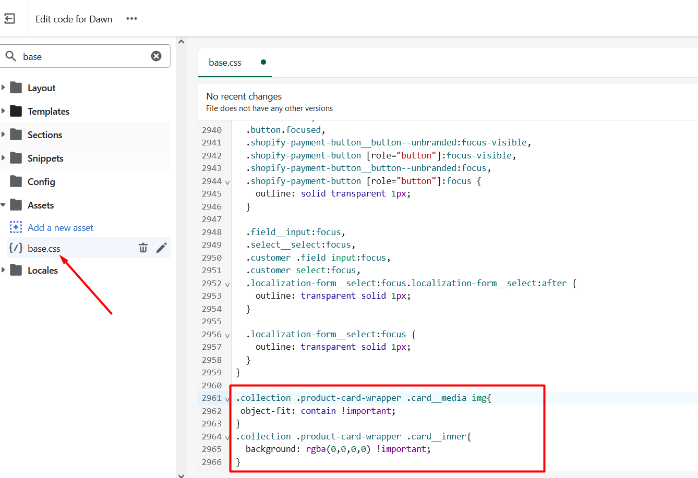The image size is (698, 478).
Task: Open the Layout folder
Action: pos(42,88)
